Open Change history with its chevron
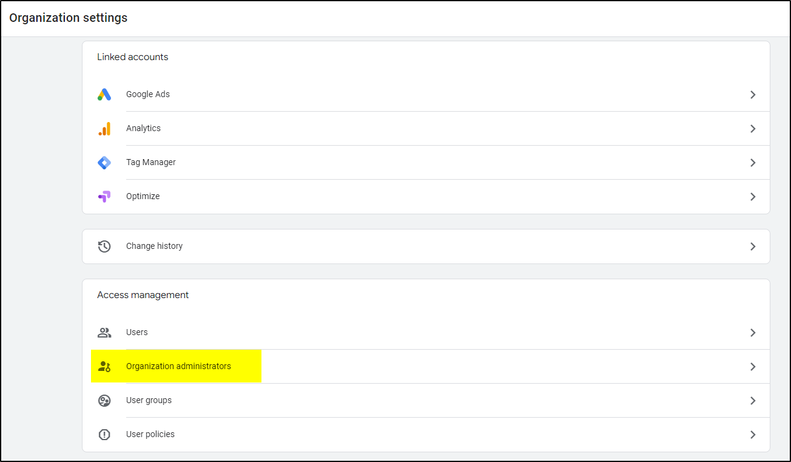The width and height of the screenshot is (791, 462). [x=753, y=246]
